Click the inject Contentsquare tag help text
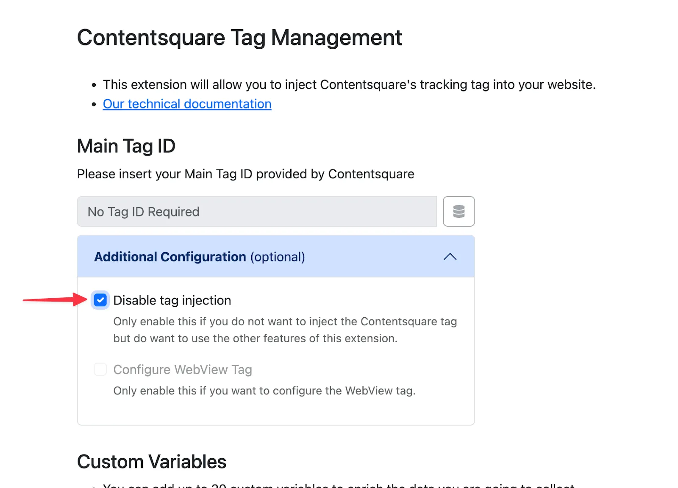 tap(285, 330)
